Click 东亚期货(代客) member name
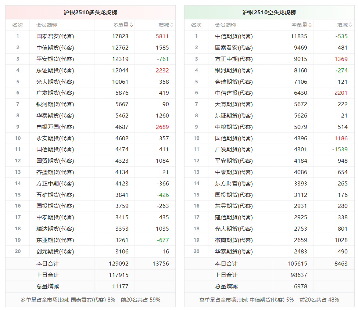This screenshot has width=358, height=310. tap(55, 240)
